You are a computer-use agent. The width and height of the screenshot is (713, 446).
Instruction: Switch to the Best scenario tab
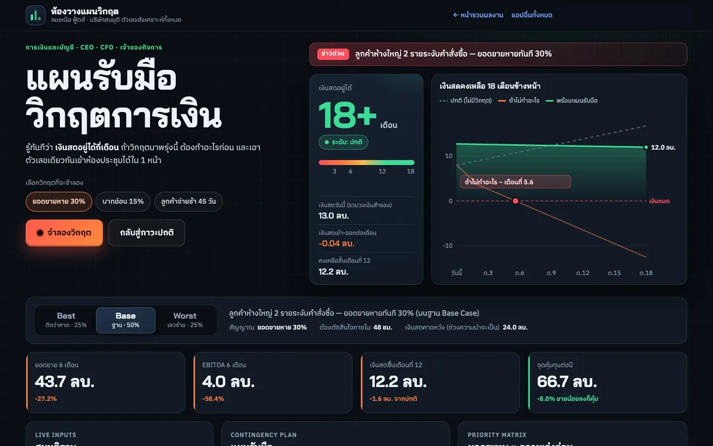coord(66,320)
